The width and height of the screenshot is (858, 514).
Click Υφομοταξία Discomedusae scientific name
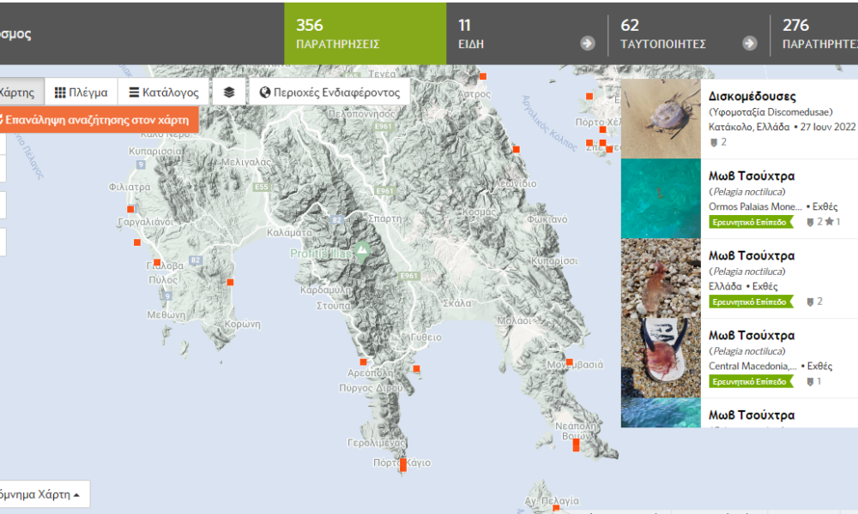click(x=770, y=112)
